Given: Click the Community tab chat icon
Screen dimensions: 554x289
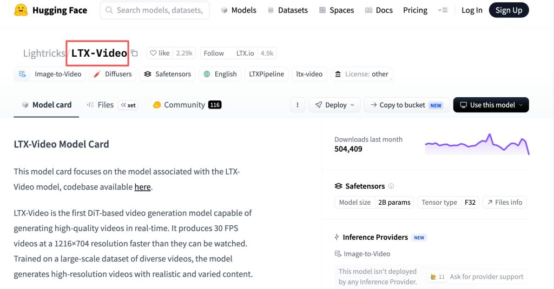Looking at the screenshot, I should tap(157, 105).
